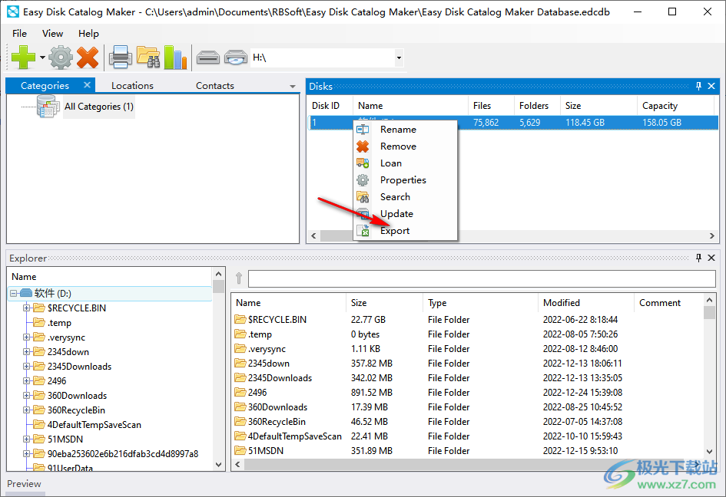Viewport: 726px width, 497px height.
Task: Click the bar chart Statistics toolbar icon
Action: coord(175,58)
